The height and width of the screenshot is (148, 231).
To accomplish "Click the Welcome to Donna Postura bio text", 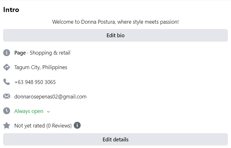I will coord(115,22).
